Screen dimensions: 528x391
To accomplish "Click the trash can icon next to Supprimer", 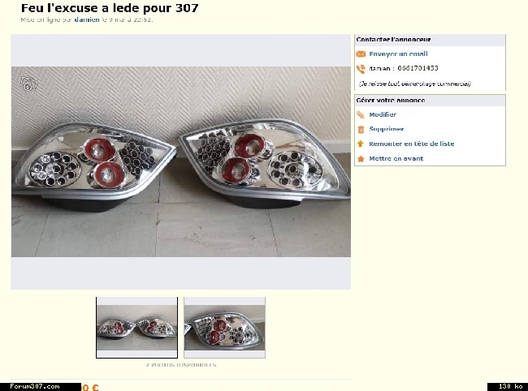I will click(x=361, y=130).
